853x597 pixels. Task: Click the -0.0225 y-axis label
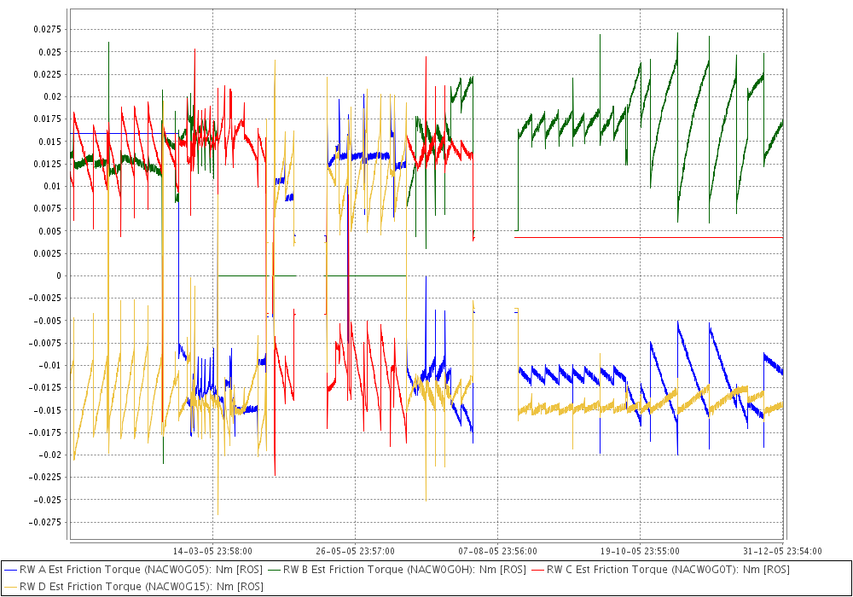tap(45, 477)
